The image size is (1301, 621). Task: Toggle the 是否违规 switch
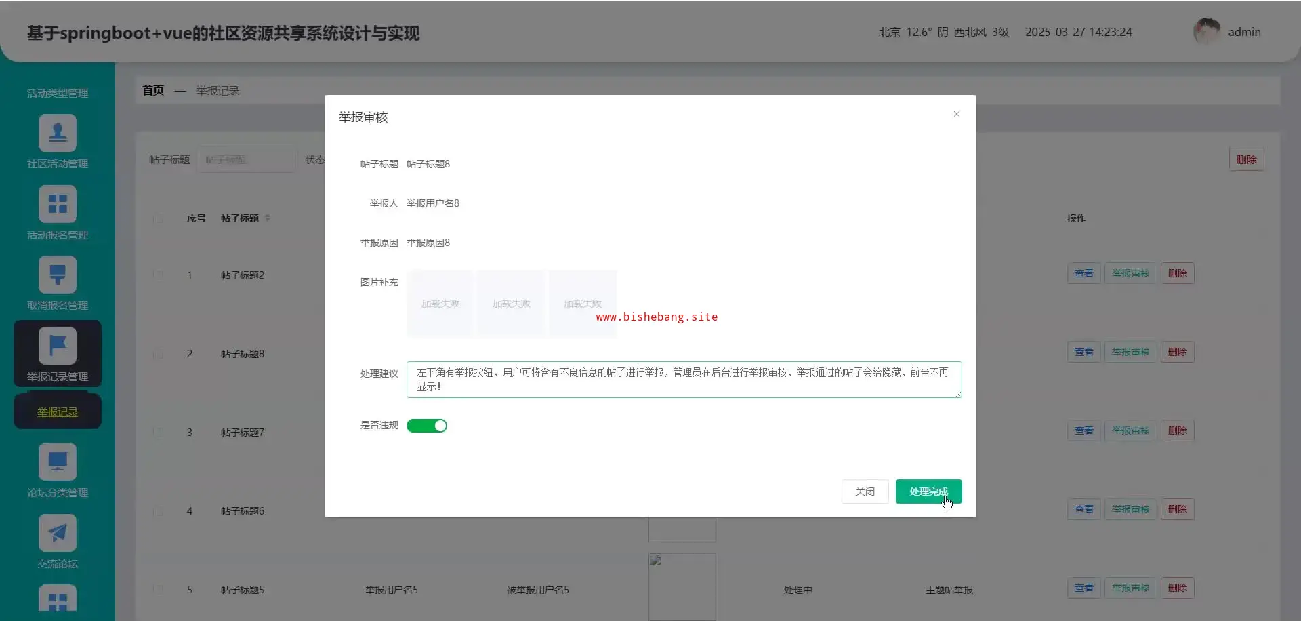pos(427,426)
